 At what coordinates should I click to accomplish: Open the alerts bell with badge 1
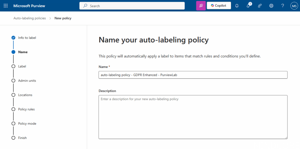[248, 6]
